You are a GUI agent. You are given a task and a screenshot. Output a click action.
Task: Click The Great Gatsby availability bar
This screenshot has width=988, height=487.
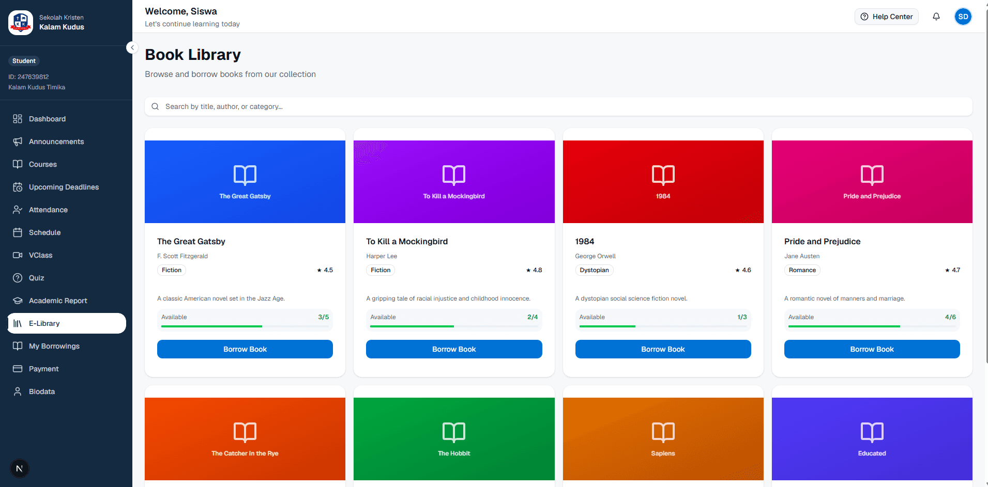click(x=245, y=326)
